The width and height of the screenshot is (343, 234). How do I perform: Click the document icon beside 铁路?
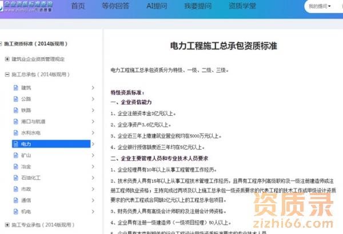click(15, 110)
